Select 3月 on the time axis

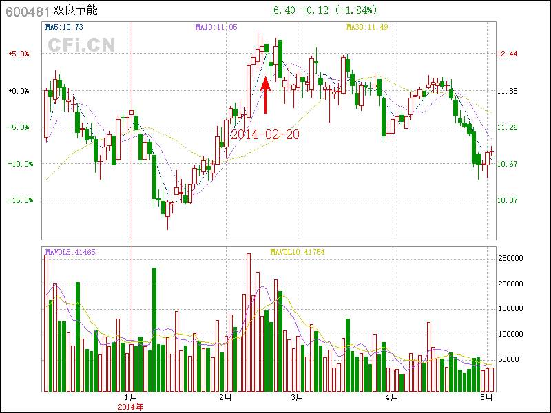coord(297,397)
